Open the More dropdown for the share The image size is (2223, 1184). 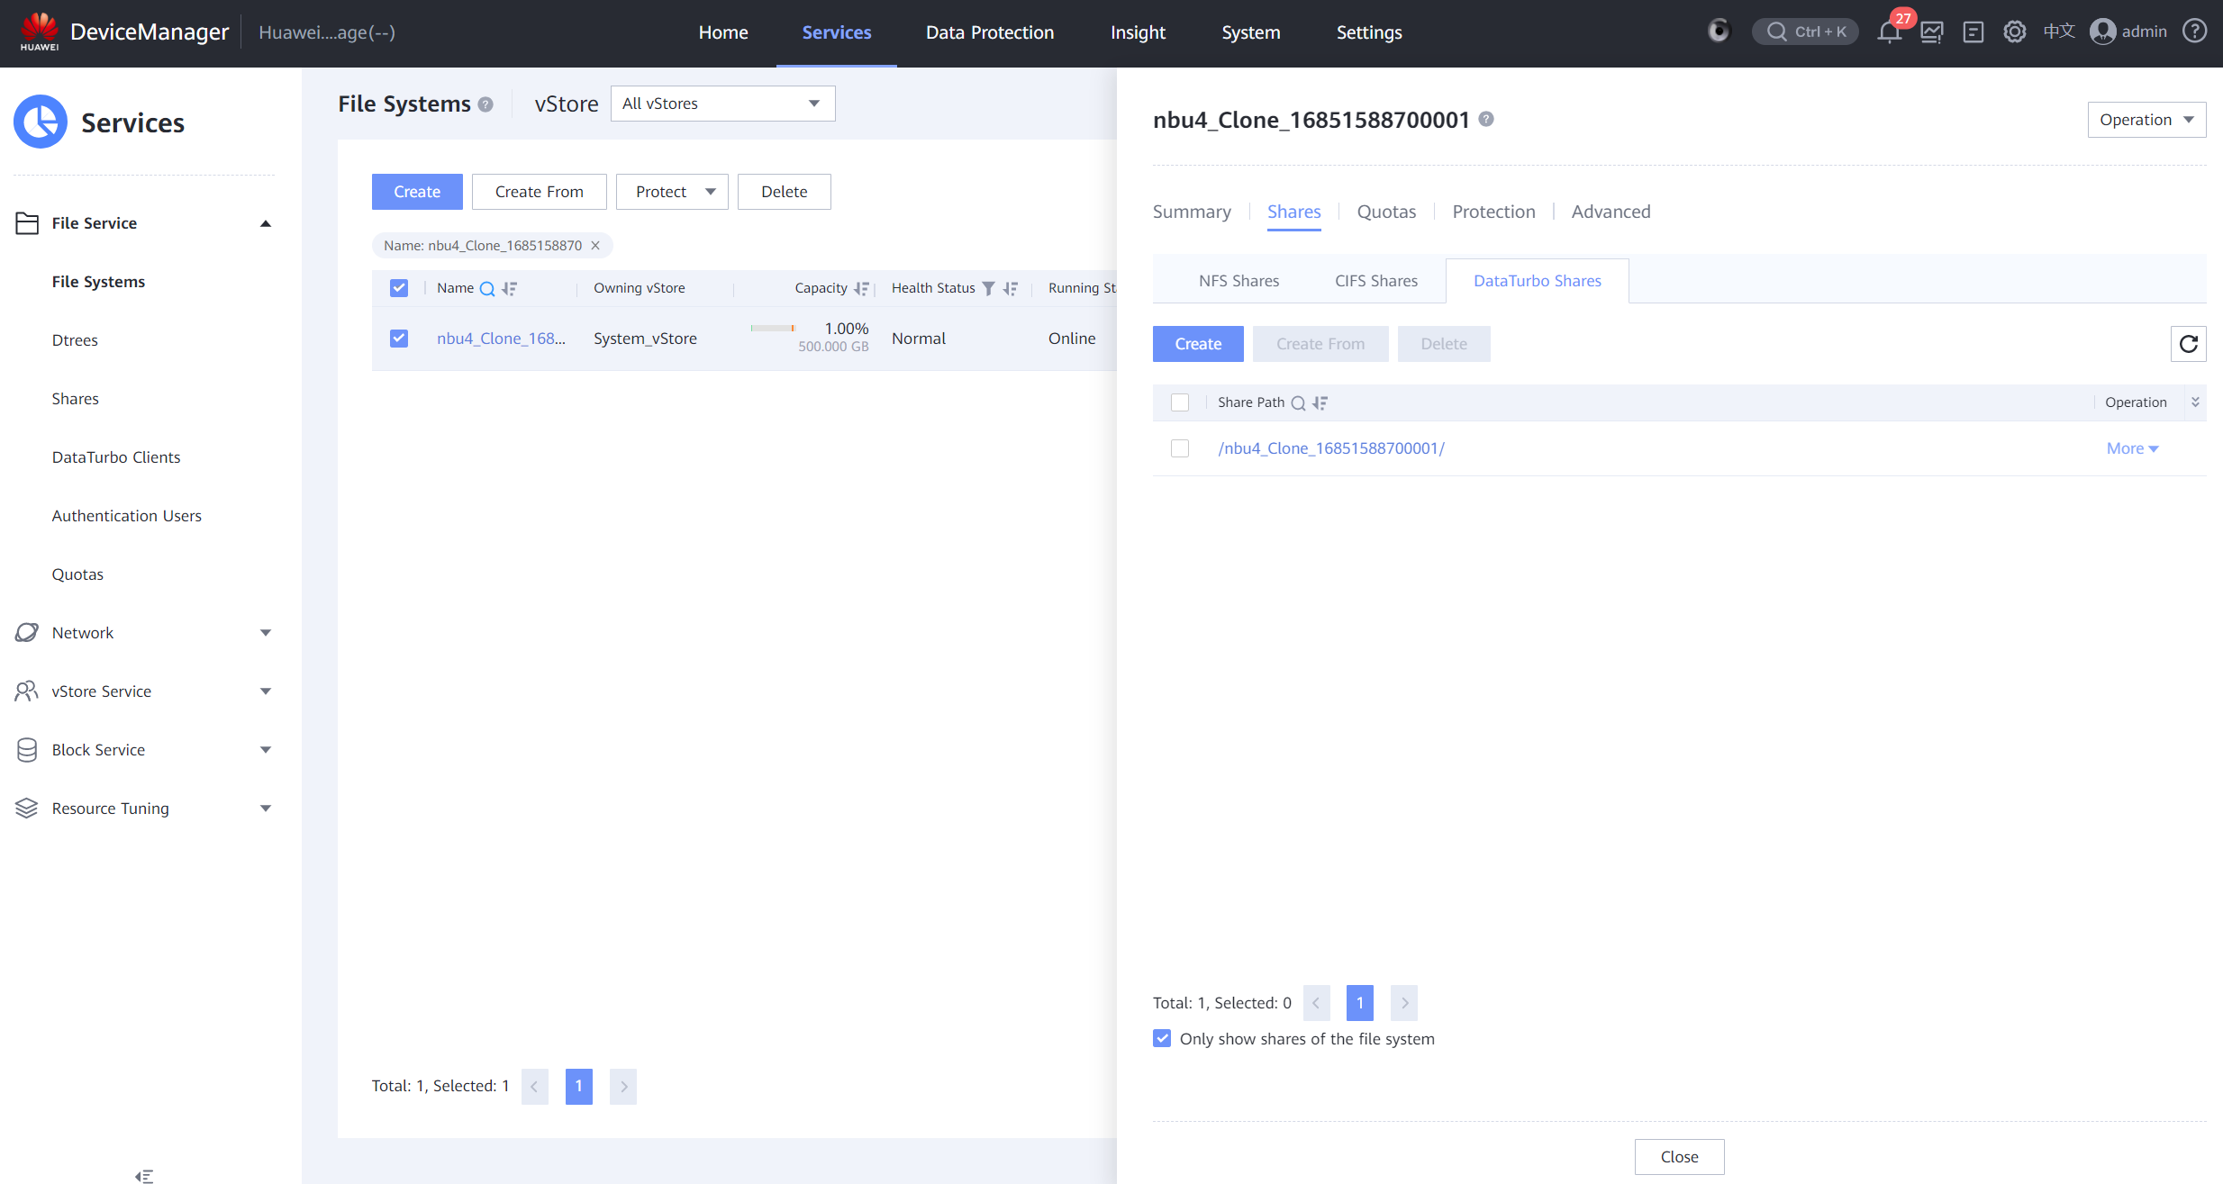[2131, 448]
